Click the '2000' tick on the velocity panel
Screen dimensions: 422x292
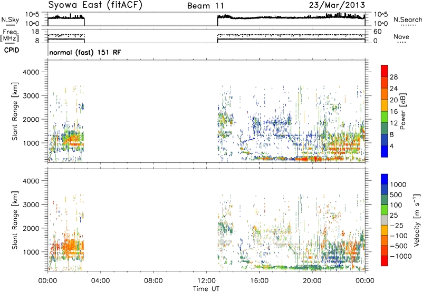pos(31,228)
